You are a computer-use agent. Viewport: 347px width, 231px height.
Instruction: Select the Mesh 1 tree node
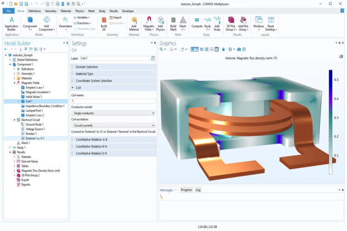pyautogui.click(x=25, y=143)
